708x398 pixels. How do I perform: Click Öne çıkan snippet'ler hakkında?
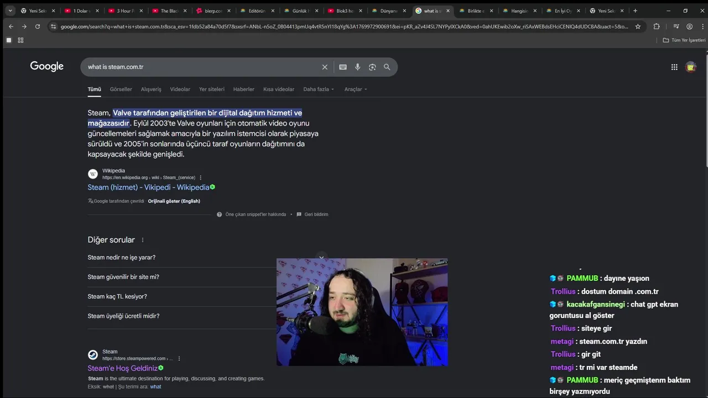pos(256,214)
